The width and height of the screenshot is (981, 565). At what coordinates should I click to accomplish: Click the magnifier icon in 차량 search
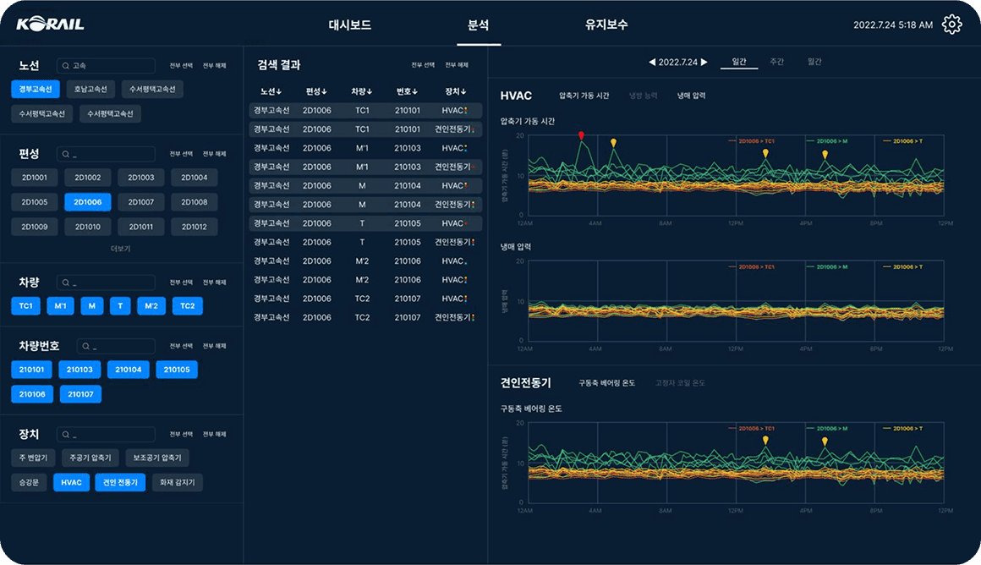[65, 282]
